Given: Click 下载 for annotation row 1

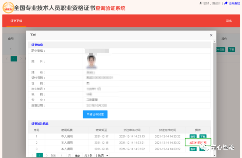Looking at the screenshot, I should [203, 136].
